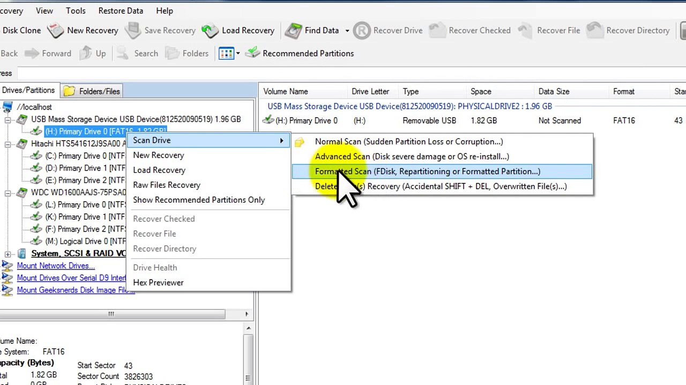Select Hex Previewer in context menu

pyautogui.click(x=208, y=282)
